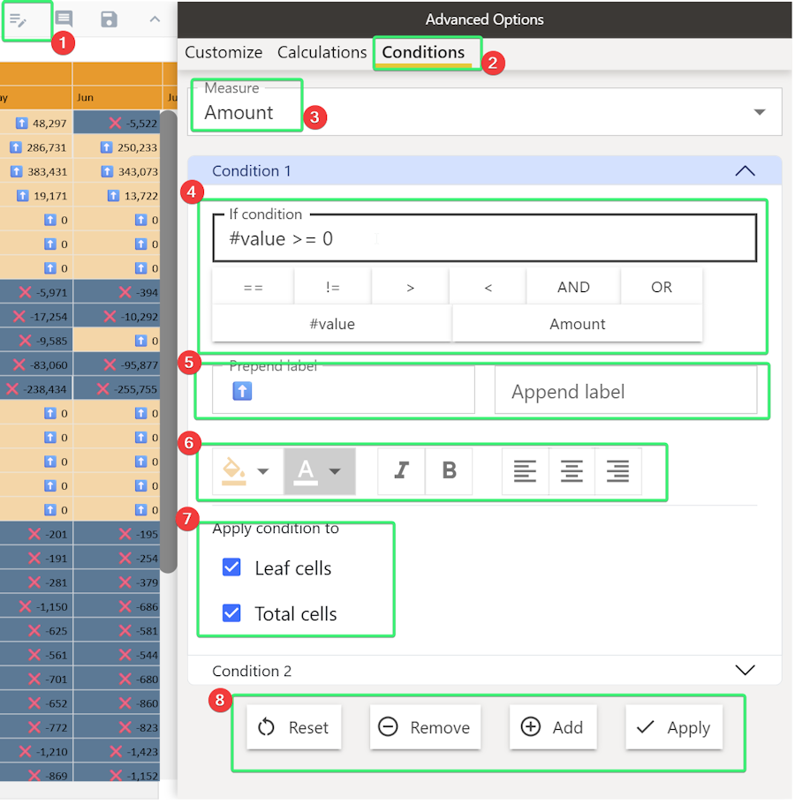Viewport: 795px width, 804px height.
Task: Click the Append label input field
Action: click(625, 392)
